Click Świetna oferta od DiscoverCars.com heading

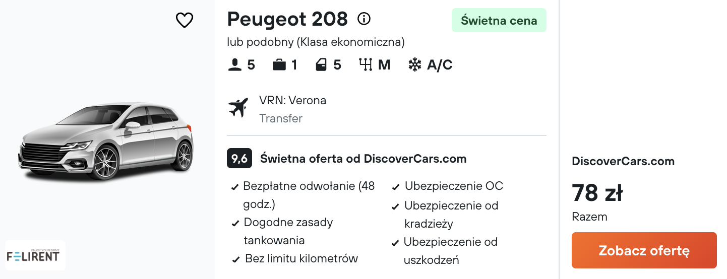(x=363, y=159)
